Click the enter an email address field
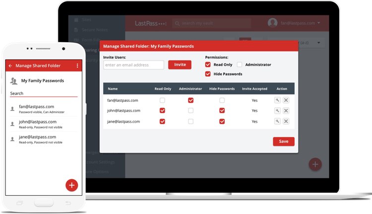372x214 pixels. (133, 65)
